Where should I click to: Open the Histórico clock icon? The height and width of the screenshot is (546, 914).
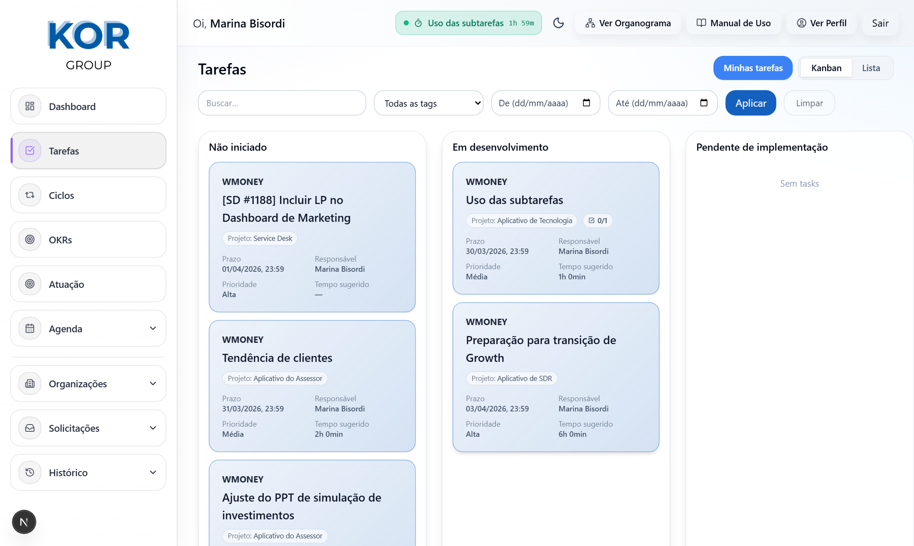coord(30,472)
